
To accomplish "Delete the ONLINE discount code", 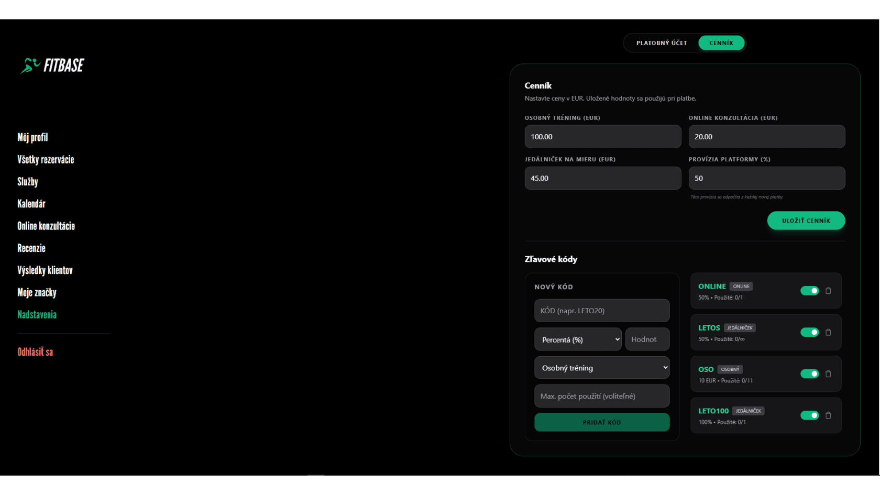I will click(828, 291).
